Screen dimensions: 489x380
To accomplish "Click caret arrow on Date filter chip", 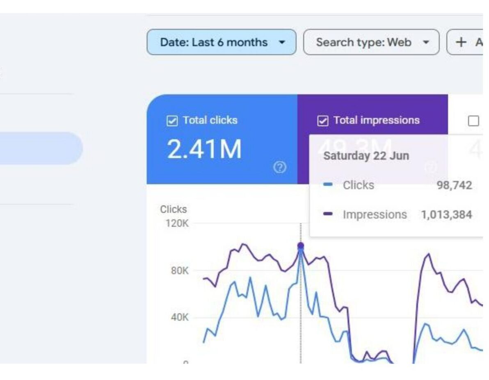I will (281, 42).
